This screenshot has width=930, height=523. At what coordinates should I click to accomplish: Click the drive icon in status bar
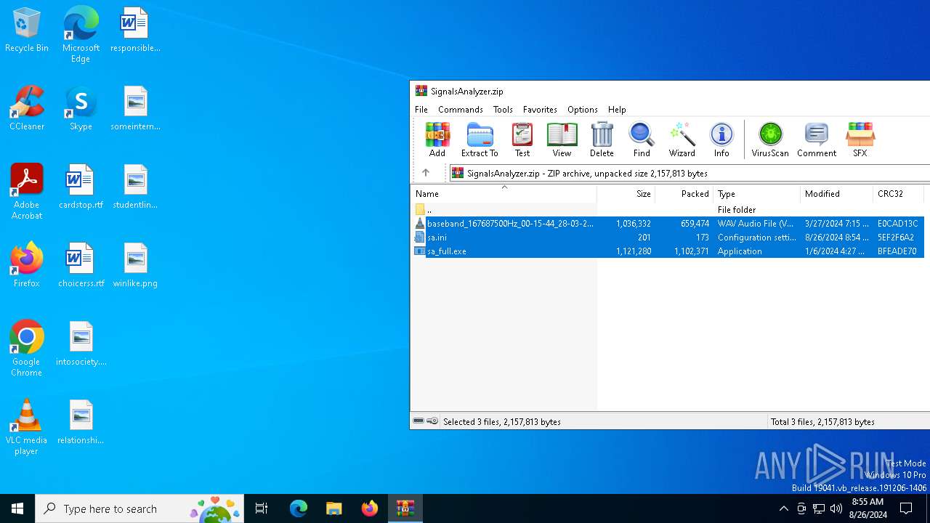tap(418, 421)
